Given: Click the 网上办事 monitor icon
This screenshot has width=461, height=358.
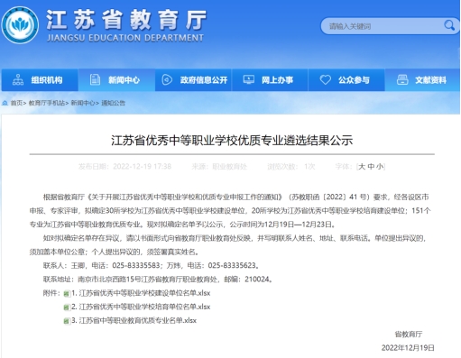Looking at the screenshot, I should (x=249, y=79).
